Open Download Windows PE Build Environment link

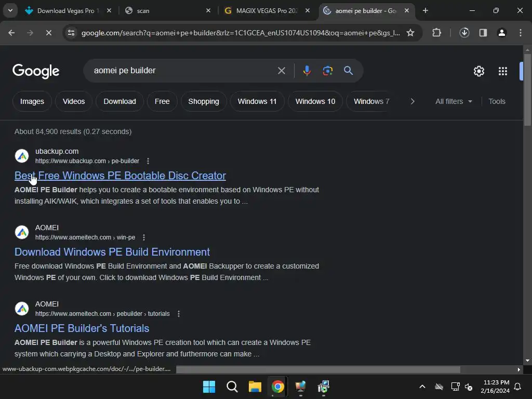(112, 252)
